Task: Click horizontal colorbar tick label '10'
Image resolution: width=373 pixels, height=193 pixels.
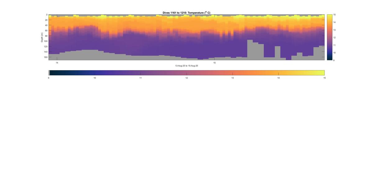Action: tap(94, 78)
